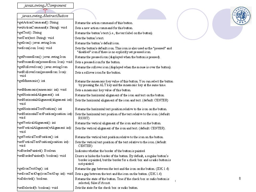Image resolution: width=256 pixels, height=192 pixels.
Task: Click setHorizontalAlignment(alignment: int) method
Action: tap(45, 102)
